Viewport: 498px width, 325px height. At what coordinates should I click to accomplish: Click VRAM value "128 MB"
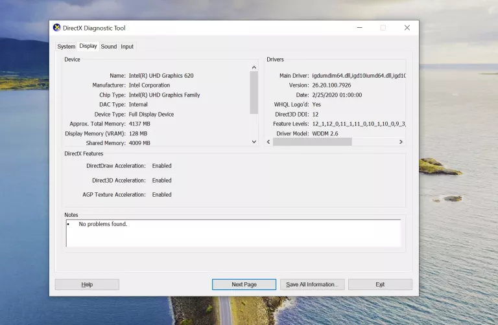(138, 133)
